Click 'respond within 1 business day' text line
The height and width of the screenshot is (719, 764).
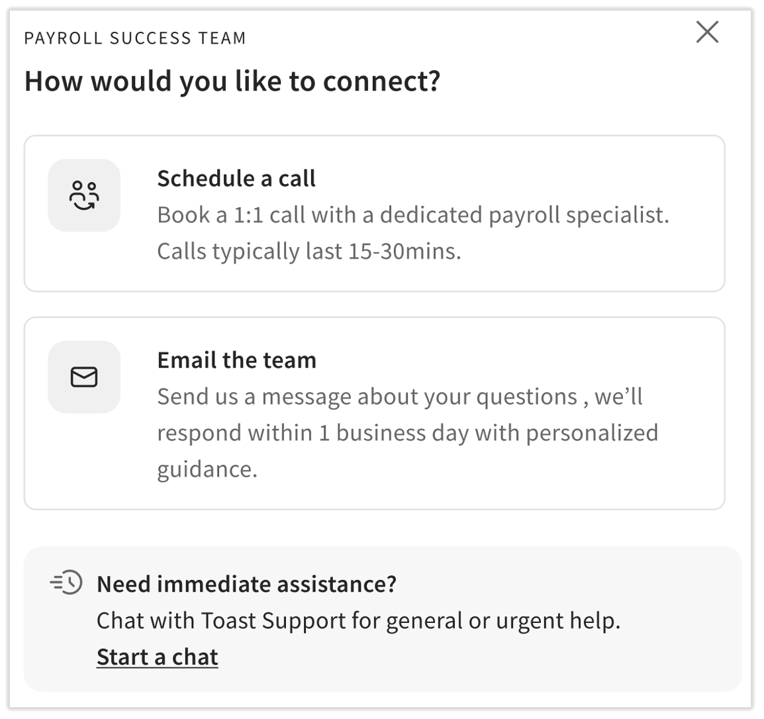coord(407,433)
